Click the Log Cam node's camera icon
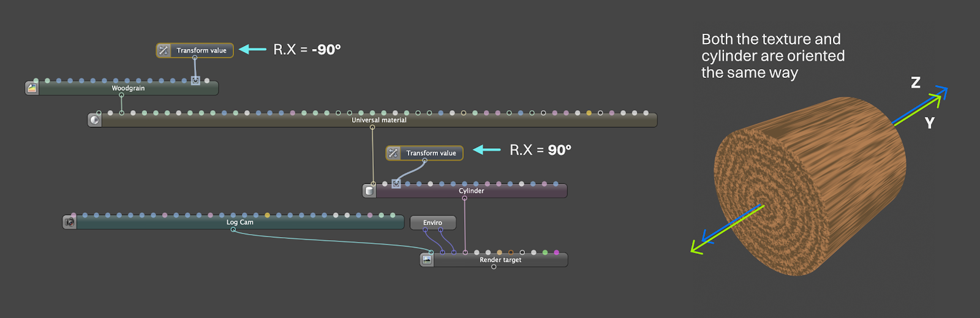Viewport: 980px width, 318px height. tap(70, 222)
